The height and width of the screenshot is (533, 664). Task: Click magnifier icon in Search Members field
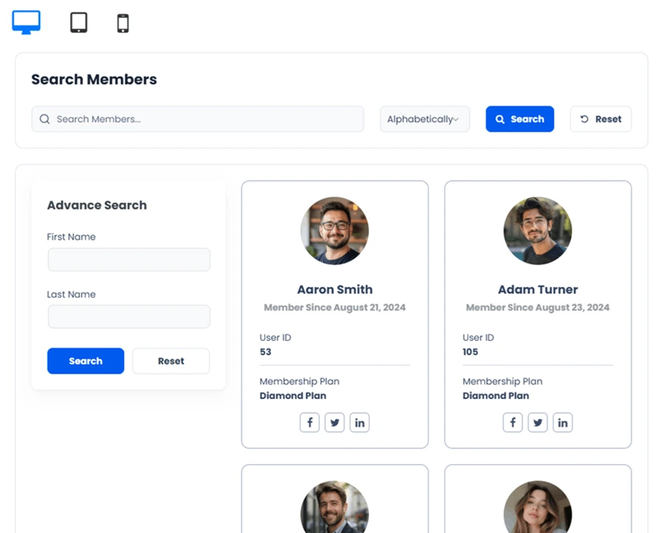(x=45, y=119)
